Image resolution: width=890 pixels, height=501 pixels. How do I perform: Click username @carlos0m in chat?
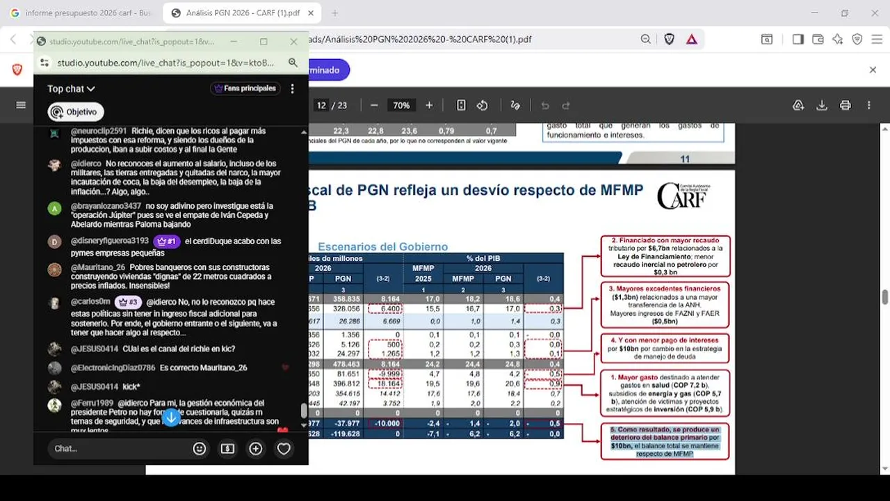pyautogui.click(x=90, y=302)
